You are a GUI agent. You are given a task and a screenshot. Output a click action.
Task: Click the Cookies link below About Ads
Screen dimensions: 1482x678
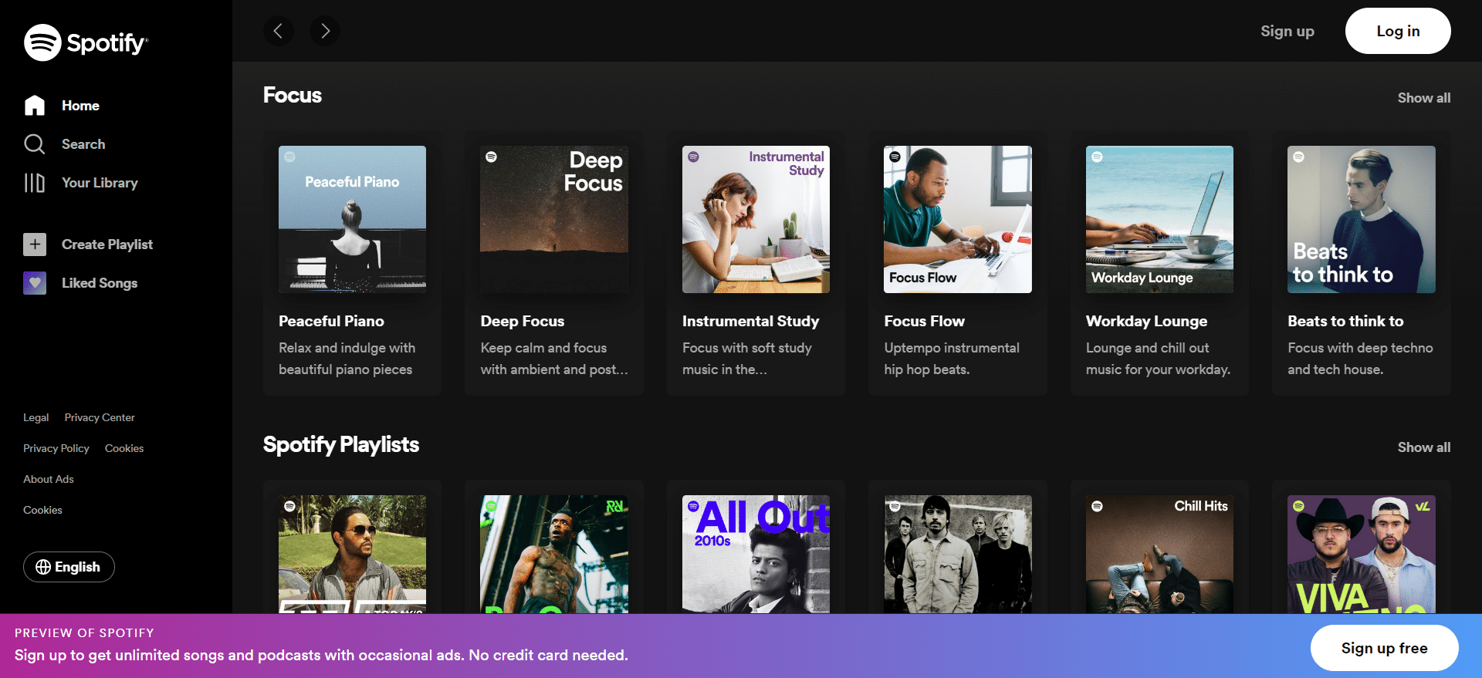click(x=42, y=510)
